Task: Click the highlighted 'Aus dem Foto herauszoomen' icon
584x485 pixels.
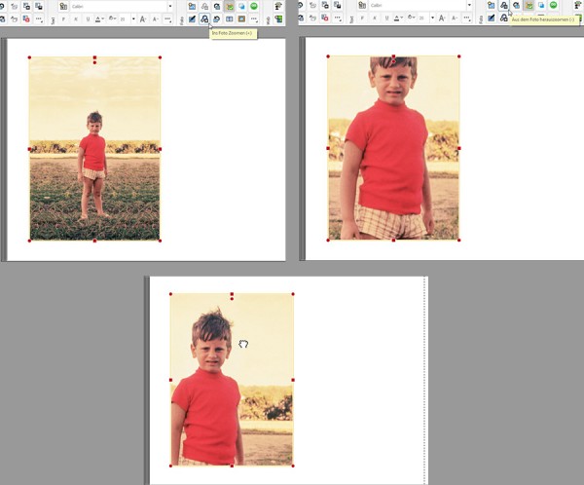Action: pos(503,5)
